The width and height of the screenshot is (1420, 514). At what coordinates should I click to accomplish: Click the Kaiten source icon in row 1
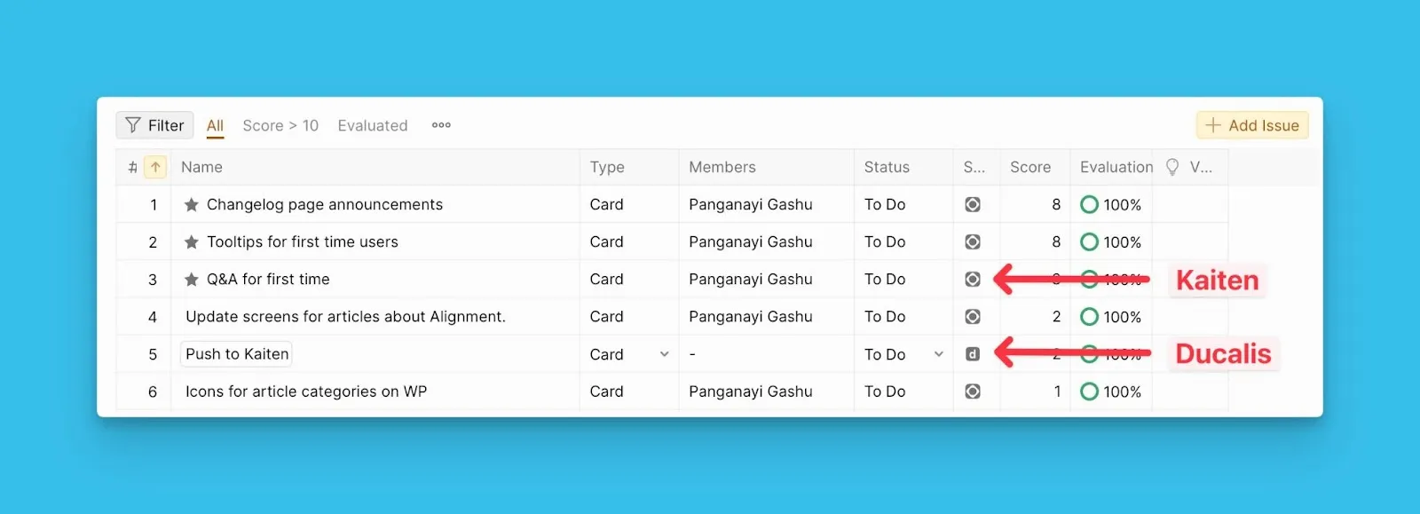coord(973,205)
